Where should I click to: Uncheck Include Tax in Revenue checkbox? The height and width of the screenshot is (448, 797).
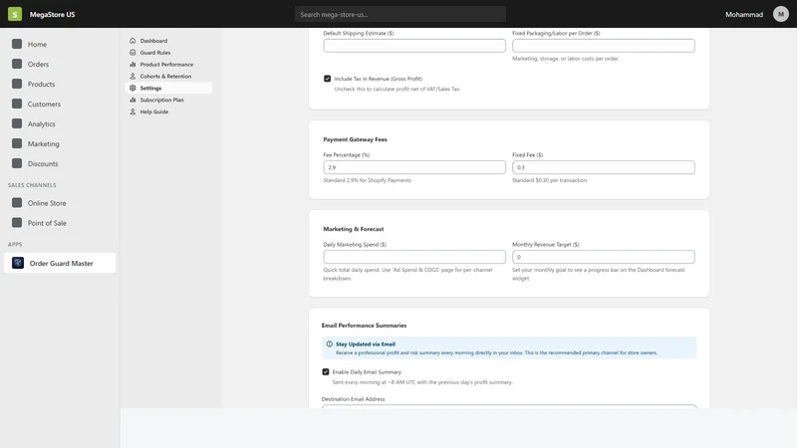click(328, 79)
